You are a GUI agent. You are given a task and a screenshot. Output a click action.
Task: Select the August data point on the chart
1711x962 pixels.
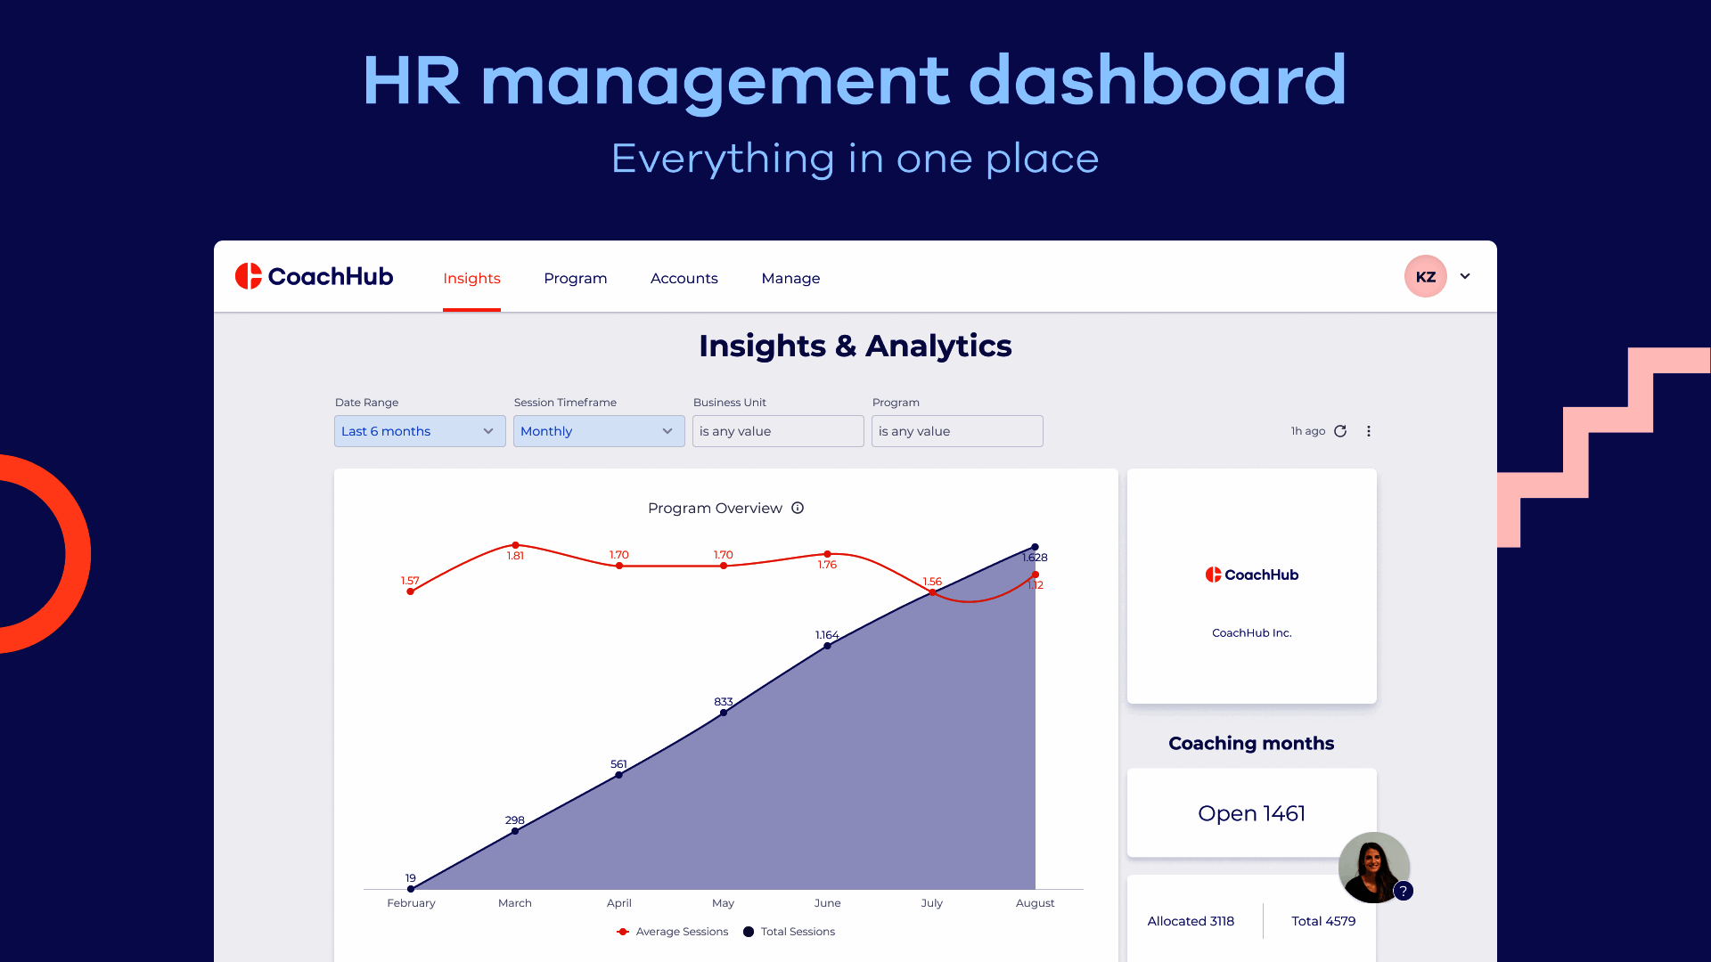pyautogui.click(x=1035, y=546)
